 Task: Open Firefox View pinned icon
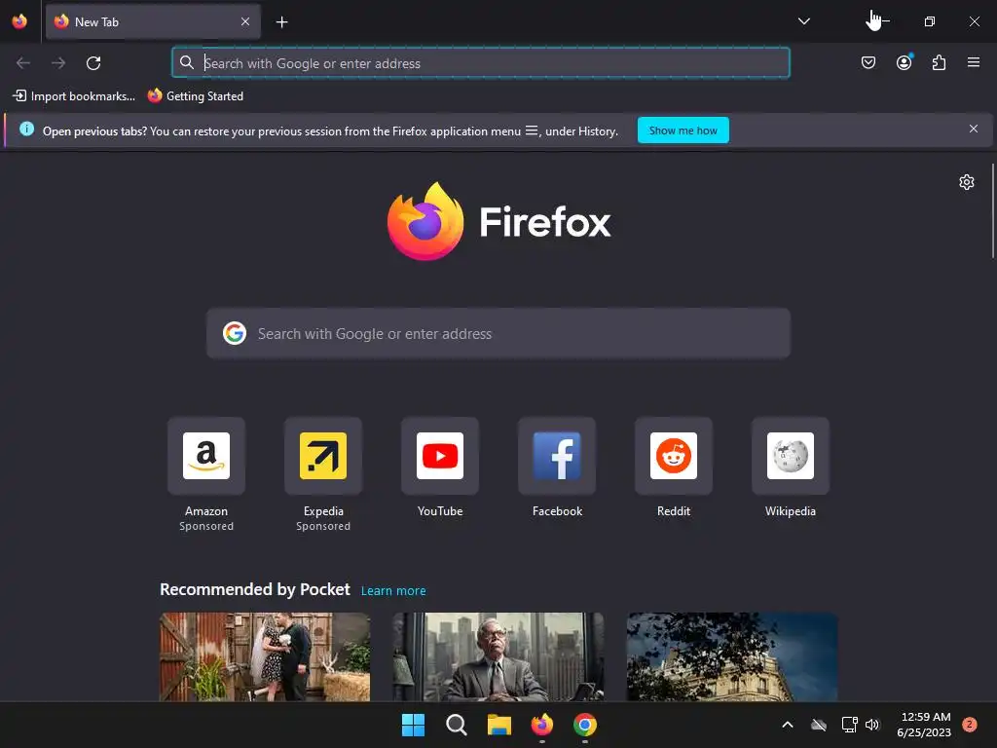[19, 21]
